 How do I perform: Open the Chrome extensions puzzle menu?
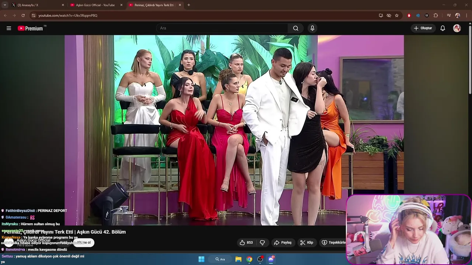(x=435, y=15)
